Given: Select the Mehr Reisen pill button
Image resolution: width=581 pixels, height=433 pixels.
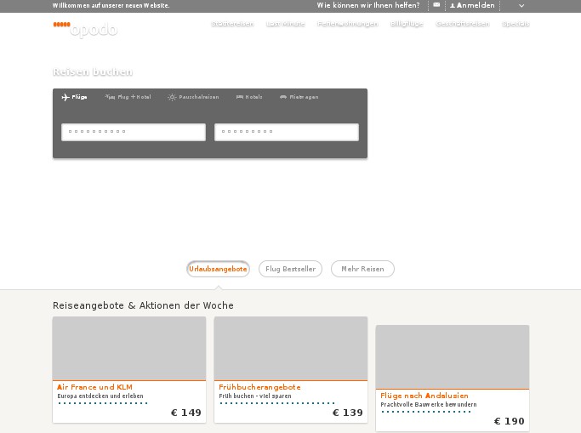Looking at the screenshot, I should click(x=362, y=269).
